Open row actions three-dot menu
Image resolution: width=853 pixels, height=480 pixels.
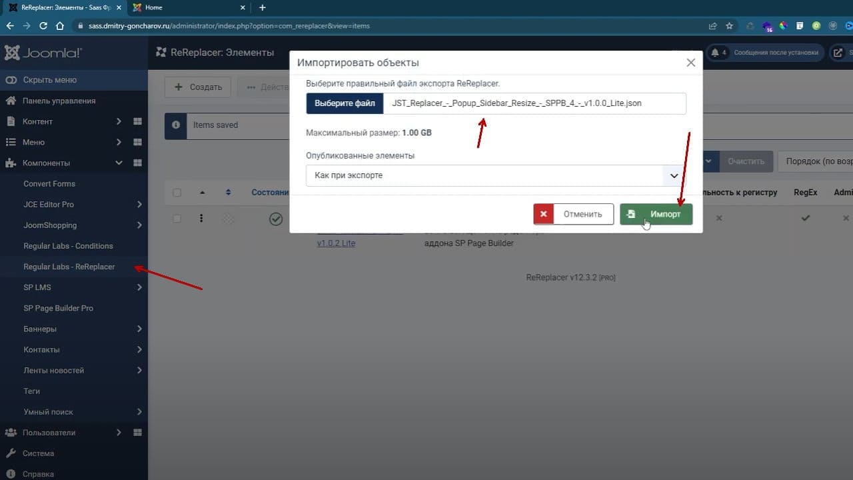(201, 218)
